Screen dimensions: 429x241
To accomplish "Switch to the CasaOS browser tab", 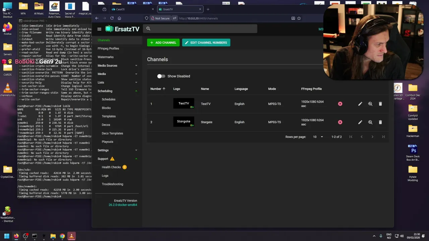I will click(x=132, y=9).
